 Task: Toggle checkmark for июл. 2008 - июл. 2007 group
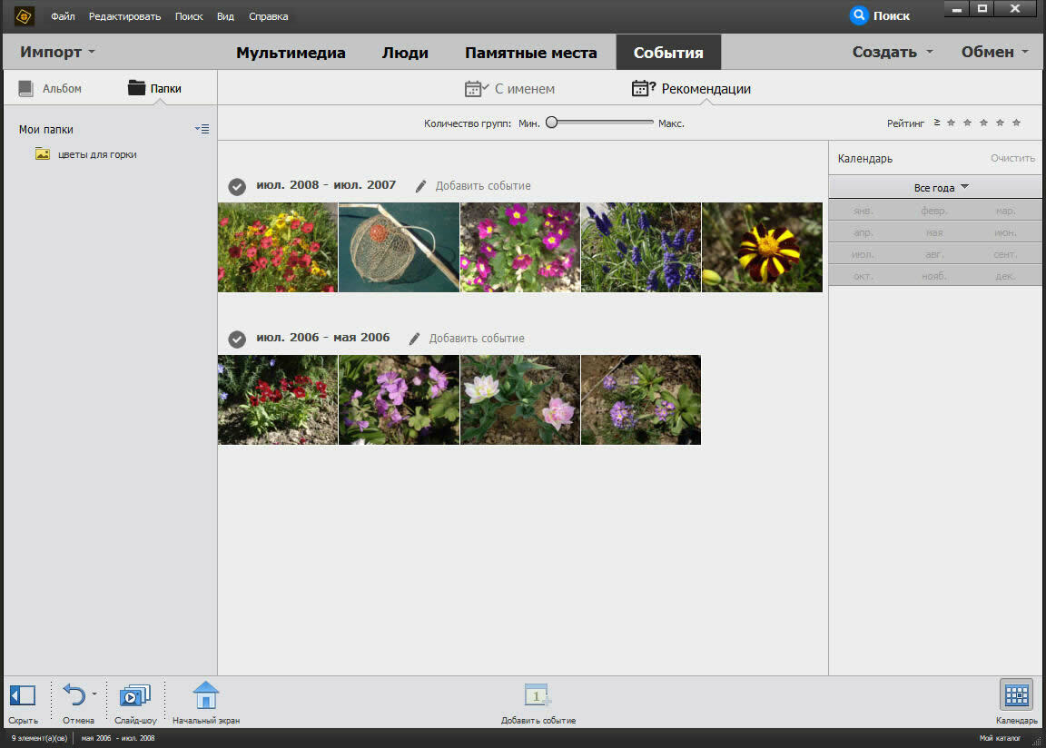pos(237,186)
